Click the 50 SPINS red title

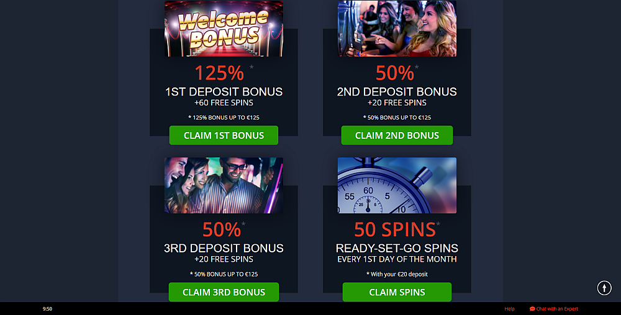pyautogui.click(x=395, y=229)
